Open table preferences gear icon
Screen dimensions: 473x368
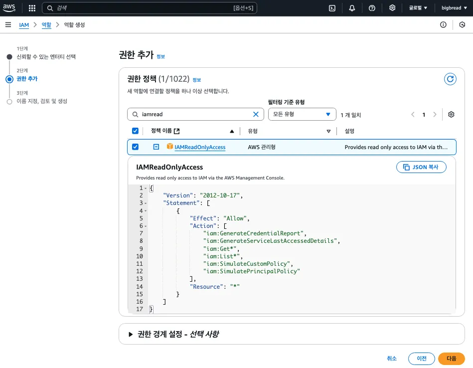point(451,114)
